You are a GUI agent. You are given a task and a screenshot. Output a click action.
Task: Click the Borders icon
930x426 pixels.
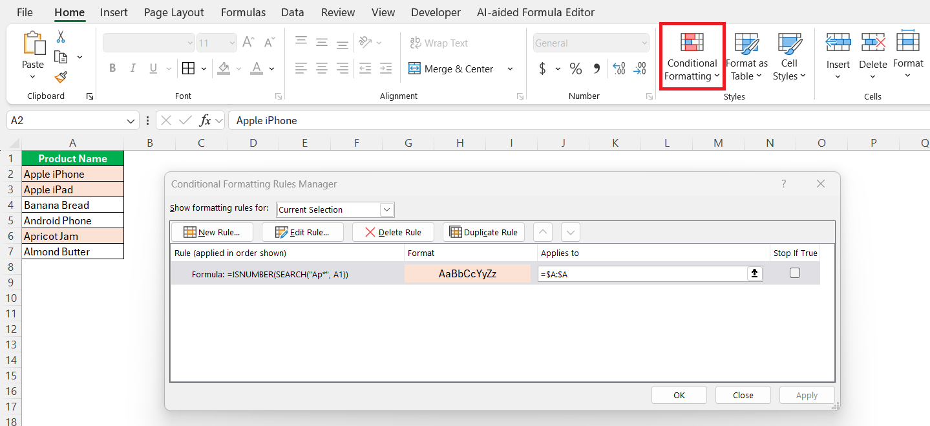188,69
